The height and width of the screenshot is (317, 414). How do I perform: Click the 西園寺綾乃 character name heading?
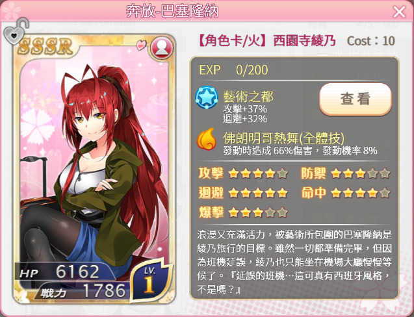click(304, 41)
